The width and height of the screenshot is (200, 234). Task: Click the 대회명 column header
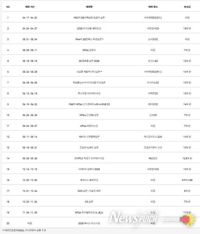[89, 7]
